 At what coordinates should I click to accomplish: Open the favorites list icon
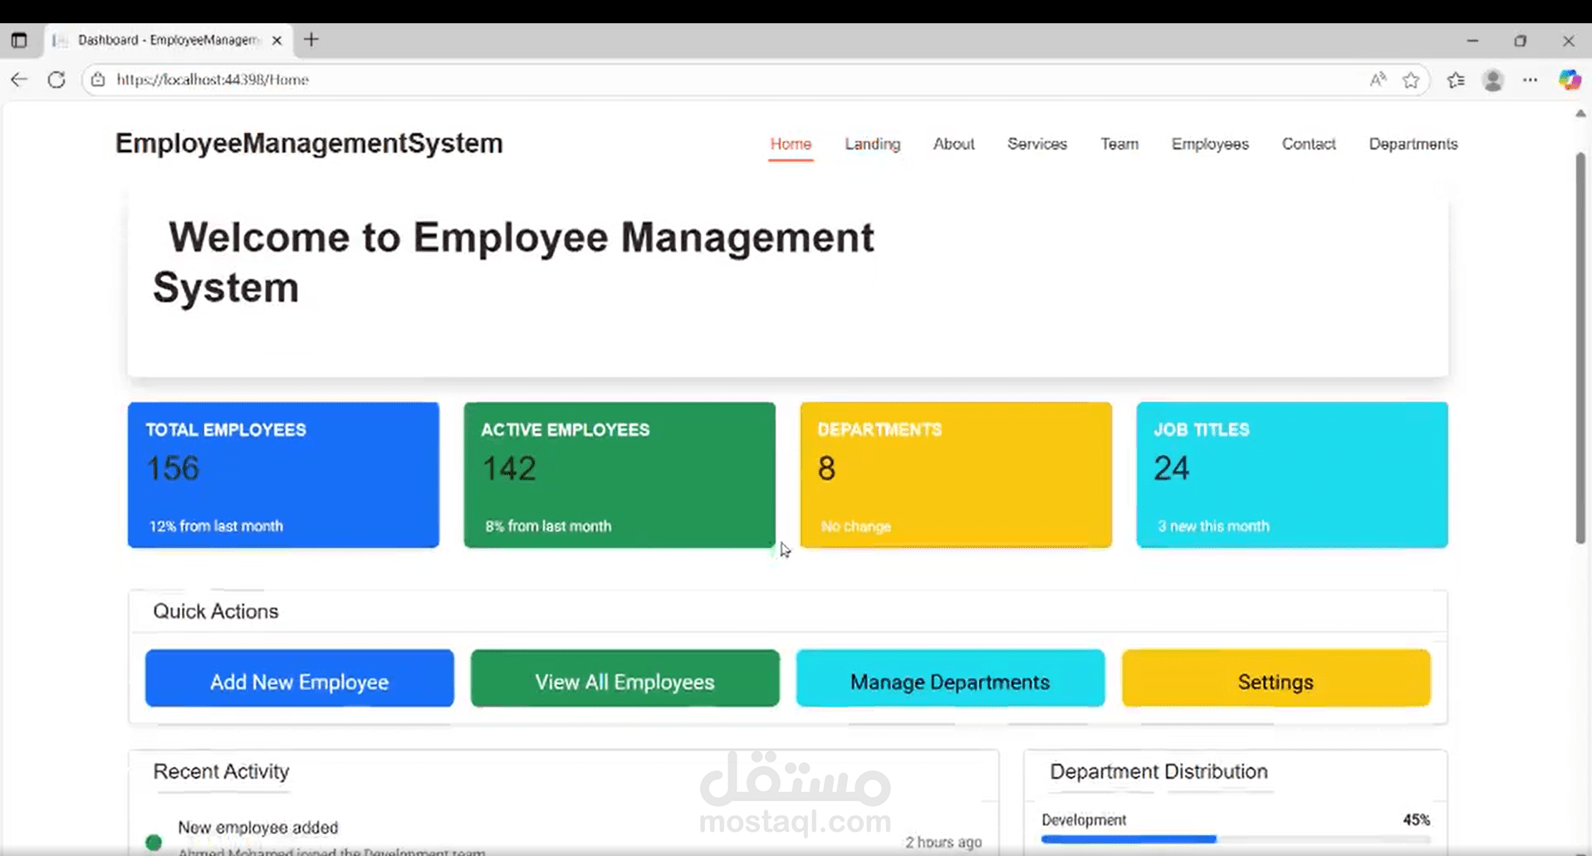[1455, 80]
